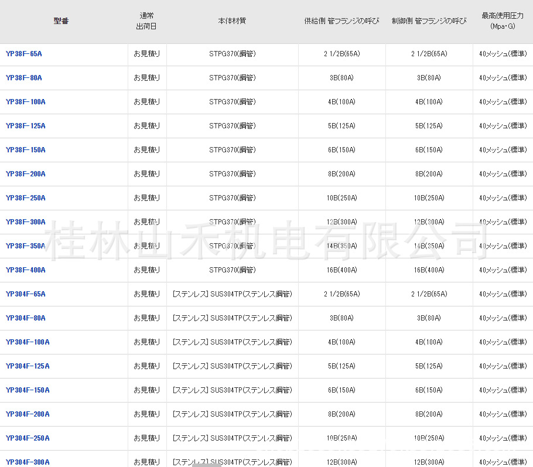Open the YP38F-250A model link
The image size is (533, 467).
pos(26,198)
